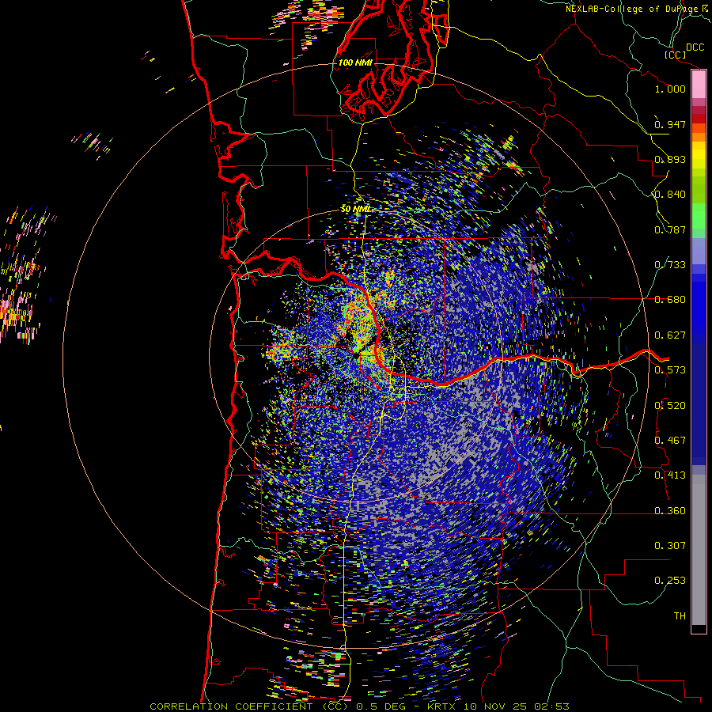Screen dimensions: 712x712
Task: Click the [CC] legend unit label
Action: (x=676, y=55)
